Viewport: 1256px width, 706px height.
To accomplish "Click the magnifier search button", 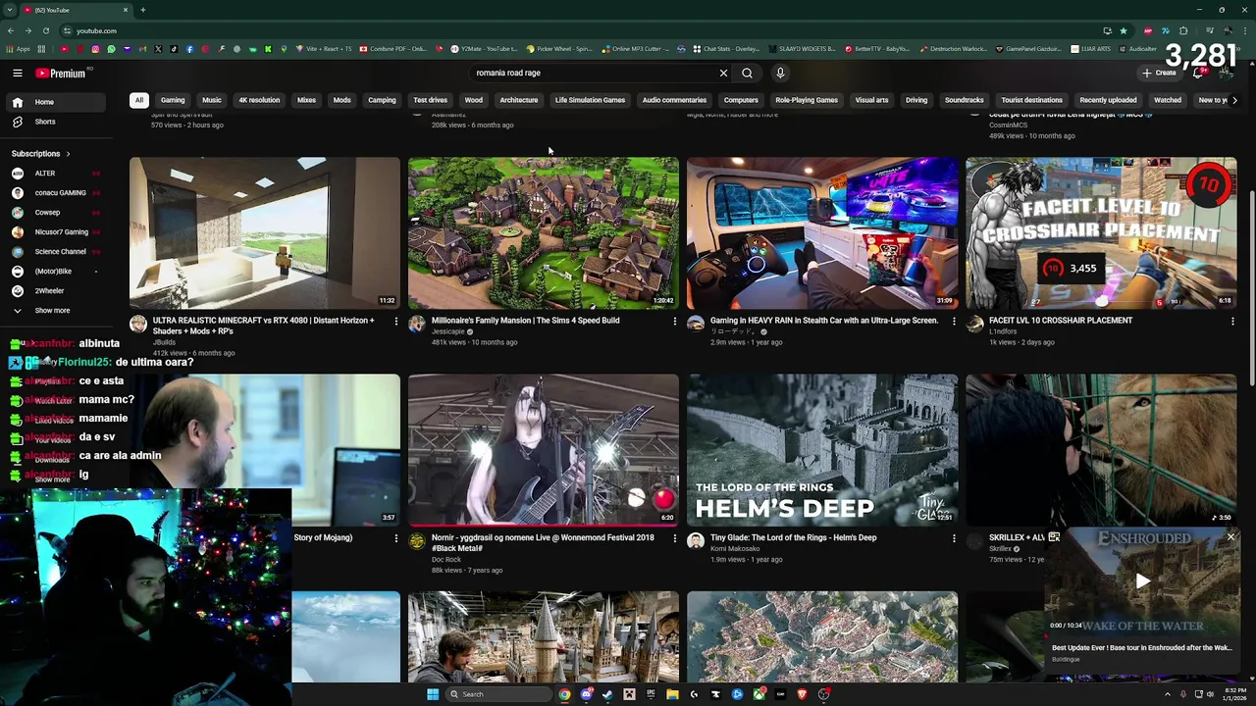I will 747,73.
